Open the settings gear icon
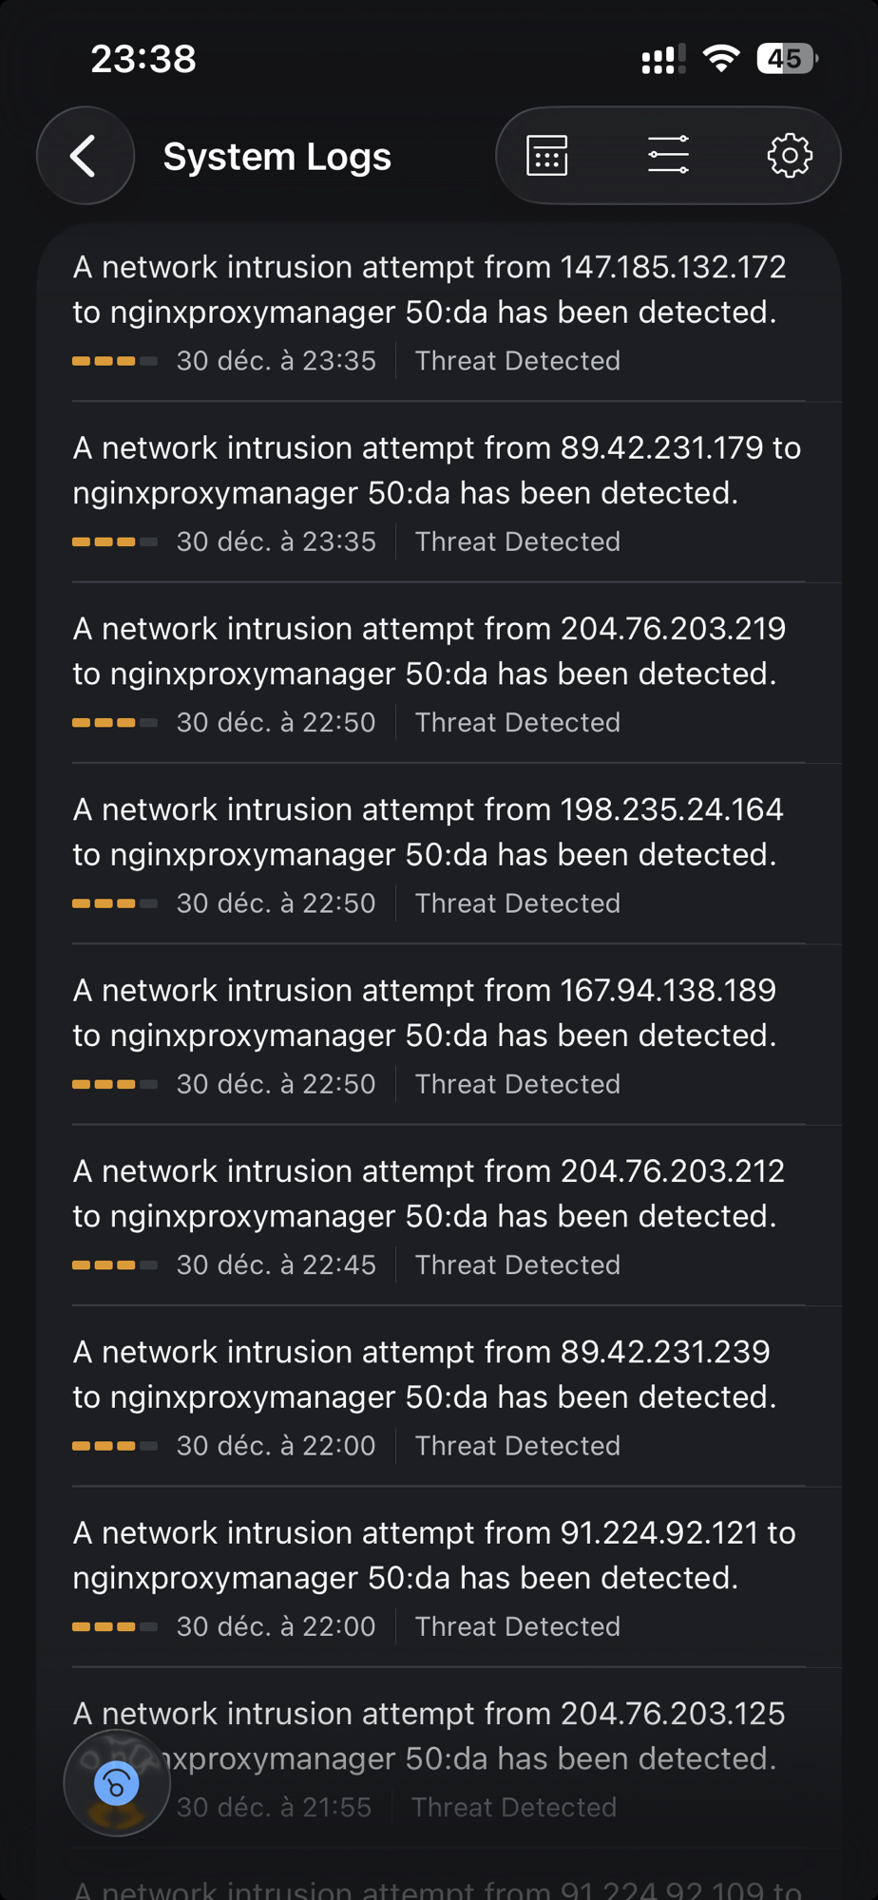The height and width of the screenshot is (1900, 878). pyautogui.click(x=790, y=156)
